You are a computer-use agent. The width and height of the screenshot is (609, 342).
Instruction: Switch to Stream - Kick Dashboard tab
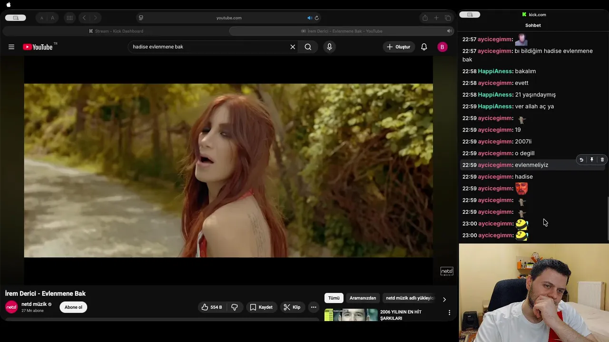[x=116, y=31]
